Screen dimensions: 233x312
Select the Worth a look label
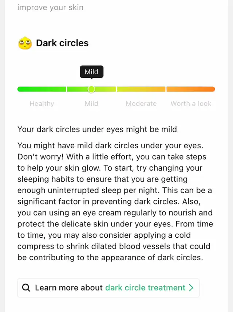click(191, 104)
